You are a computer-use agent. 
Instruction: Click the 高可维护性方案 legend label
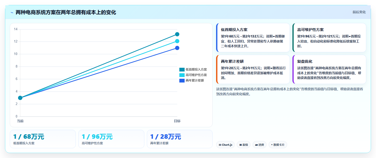point(196,75)
